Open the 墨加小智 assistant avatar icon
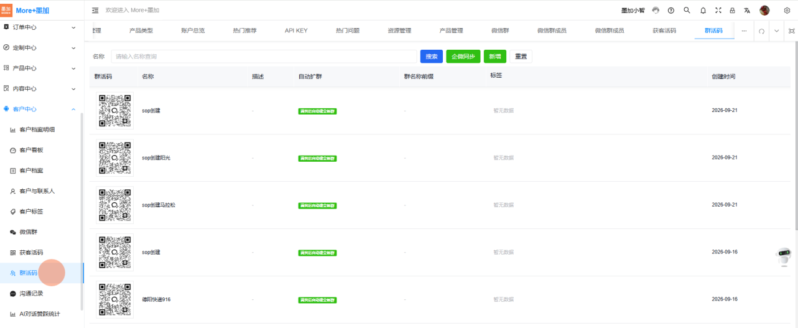Screen dimensions: 798x328 656,11
